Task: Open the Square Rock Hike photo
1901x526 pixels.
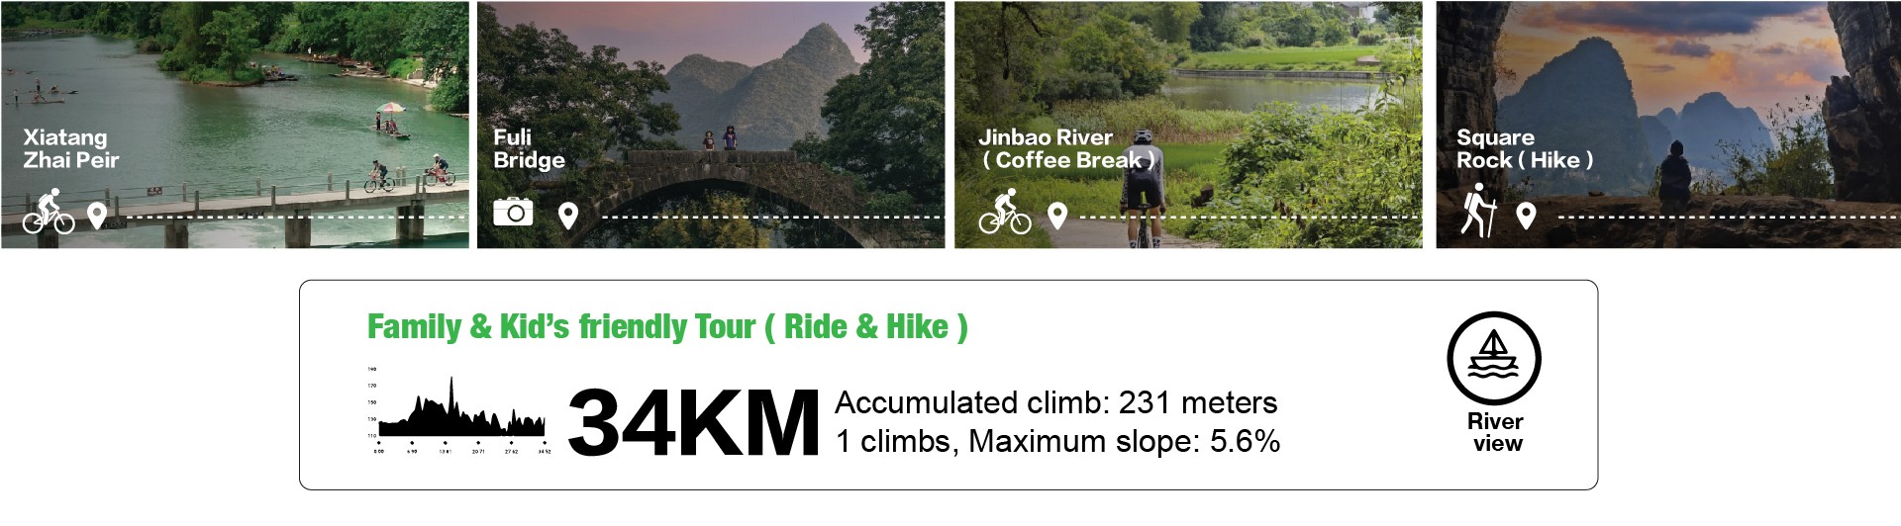Action: (x=1668, y=125)
